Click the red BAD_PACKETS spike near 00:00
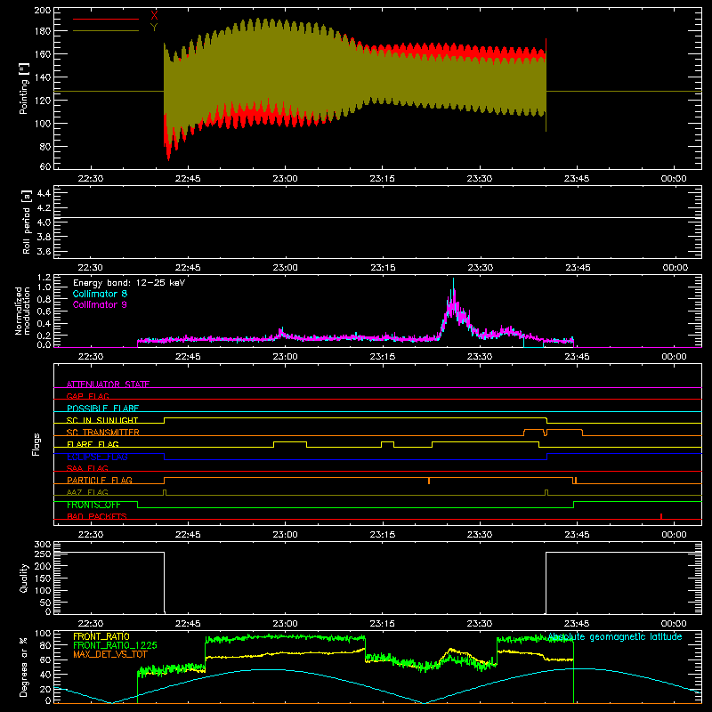This screenshot has height=712, width=712. (661, 516)
